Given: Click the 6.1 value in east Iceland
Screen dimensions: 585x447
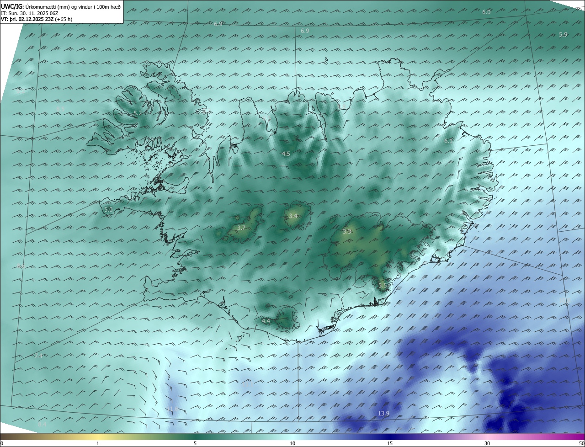Looking at the screenshot, I should [x=448, y=141].
